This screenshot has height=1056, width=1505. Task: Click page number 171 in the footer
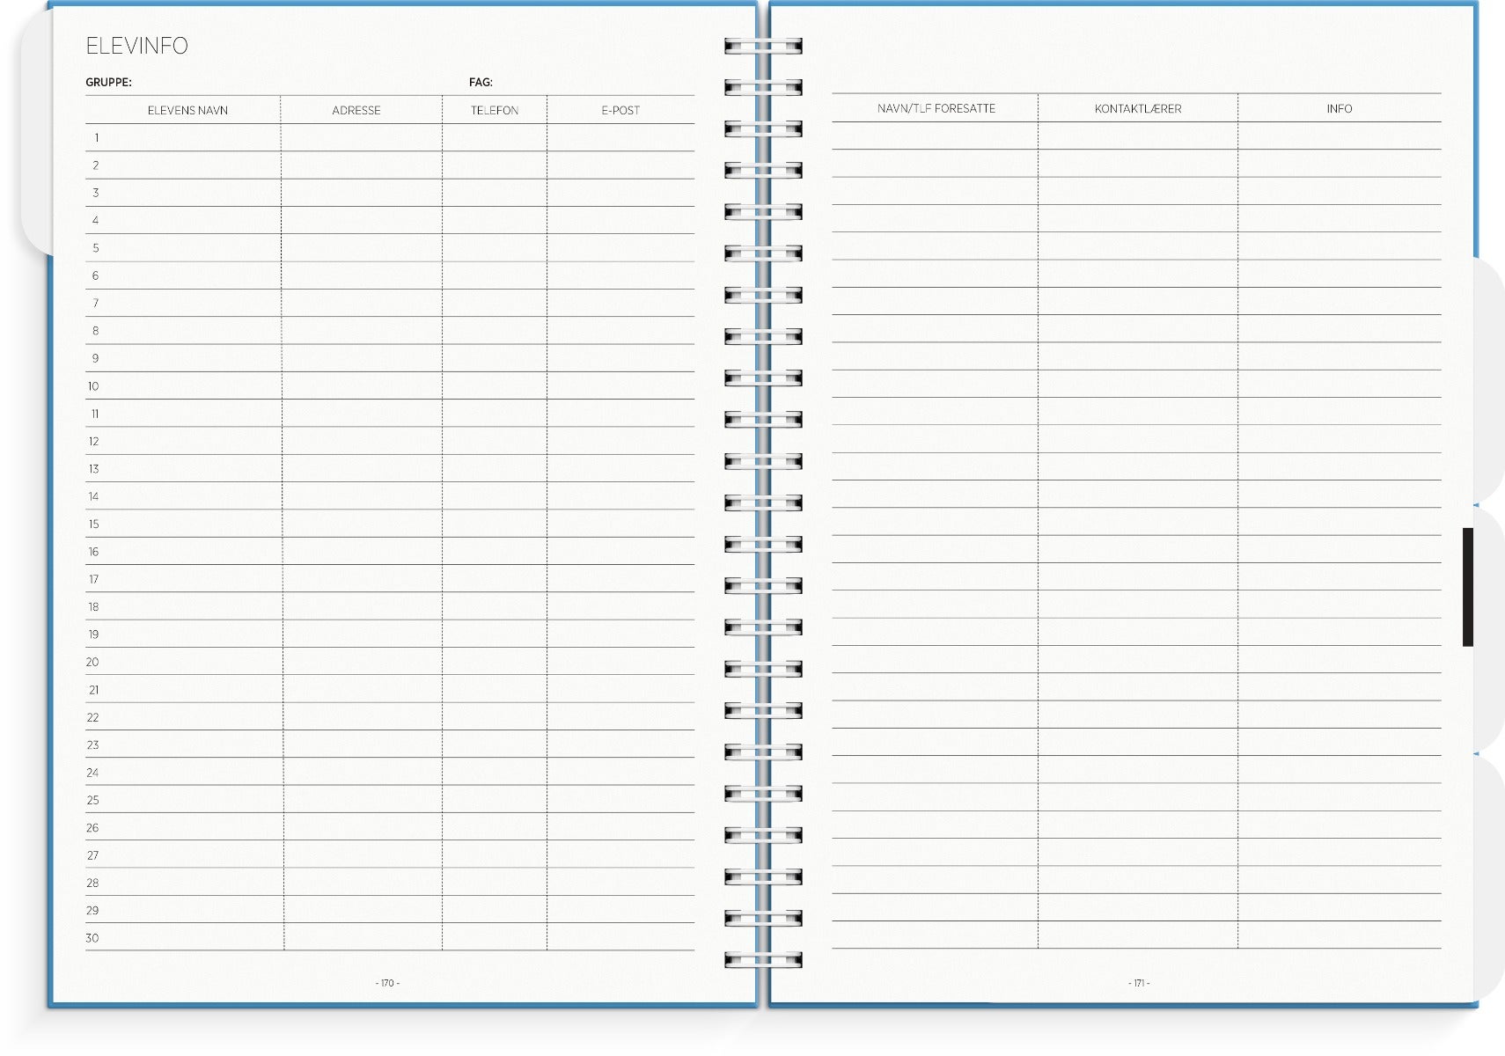pyautogui.click(x=1139, y=983)
